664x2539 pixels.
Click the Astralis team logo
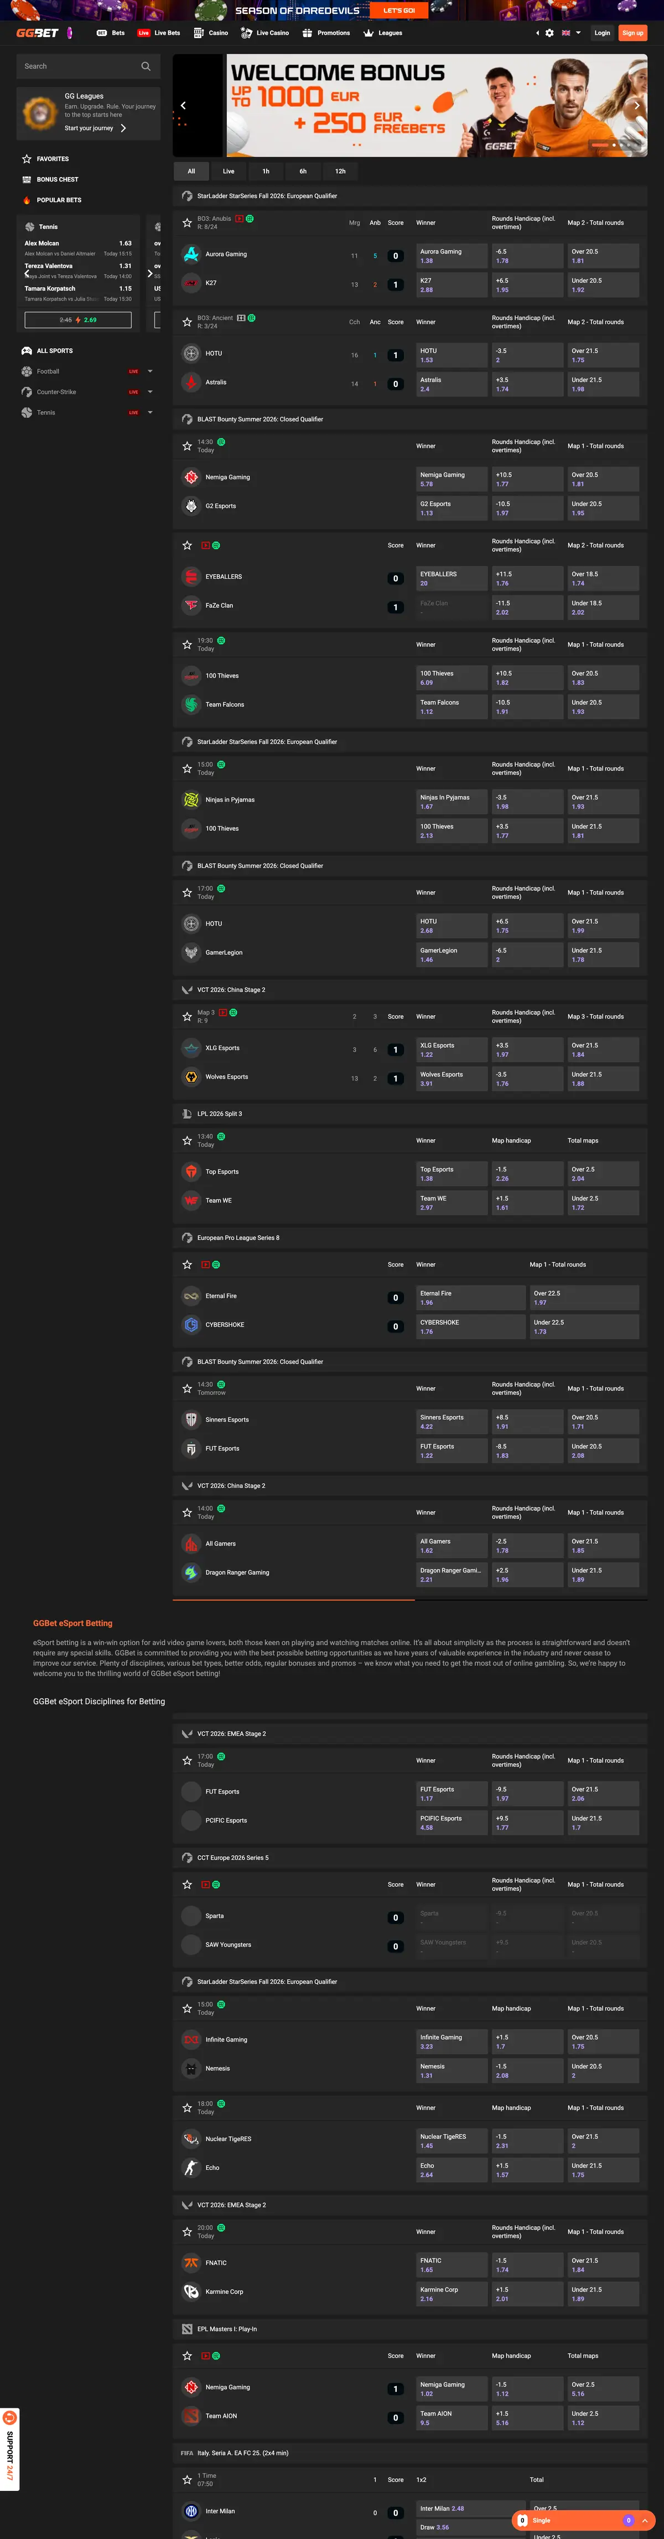click(191, 381)
